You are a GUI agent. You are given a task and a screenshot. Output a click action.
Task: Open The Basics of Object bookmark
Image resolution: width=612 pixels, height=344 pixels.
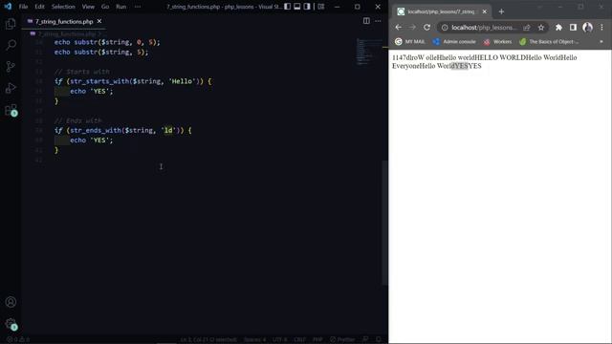click(x=549, y=41)
